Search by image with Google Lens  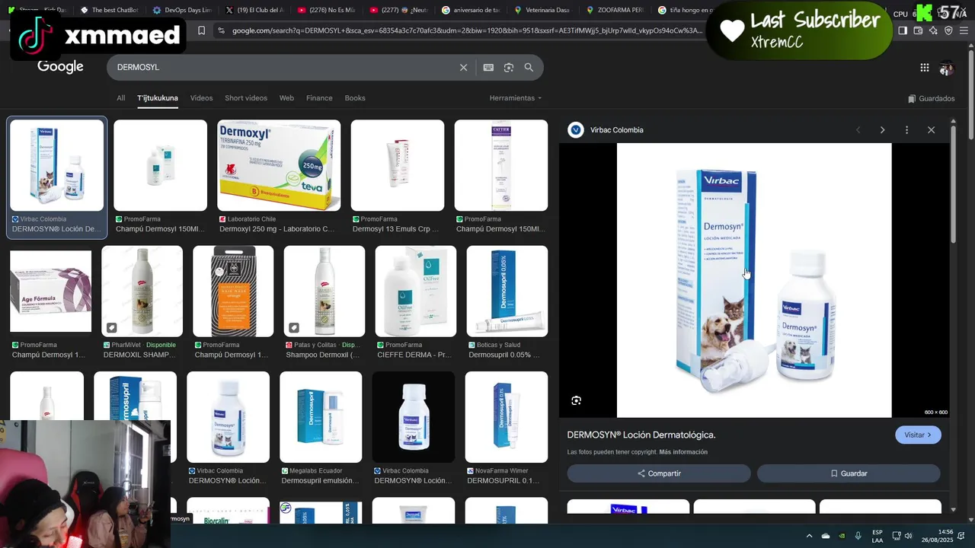coord(509,67)
